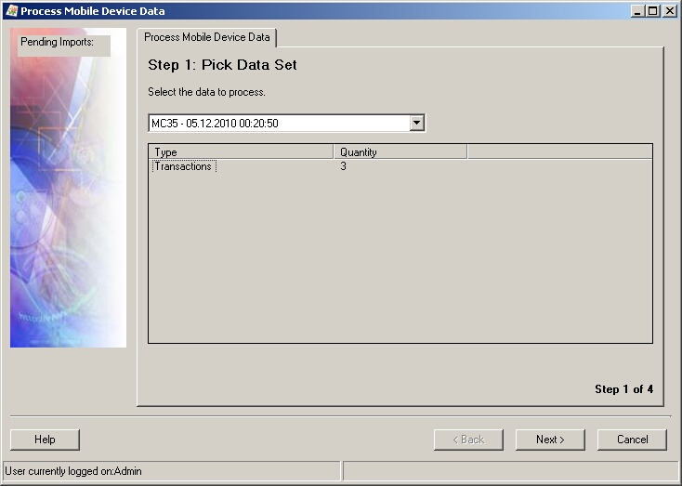Click the Select the data to process text

(206, 92)
